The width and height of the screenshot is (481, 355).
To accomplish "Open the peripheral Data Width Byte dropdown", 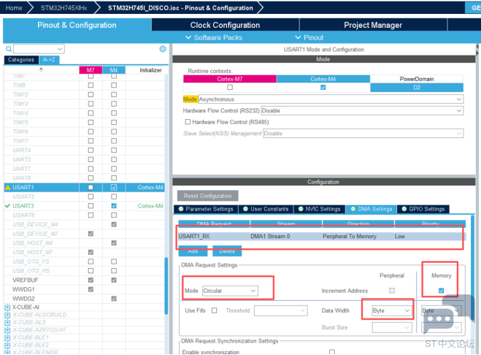I will coord(392,310).
